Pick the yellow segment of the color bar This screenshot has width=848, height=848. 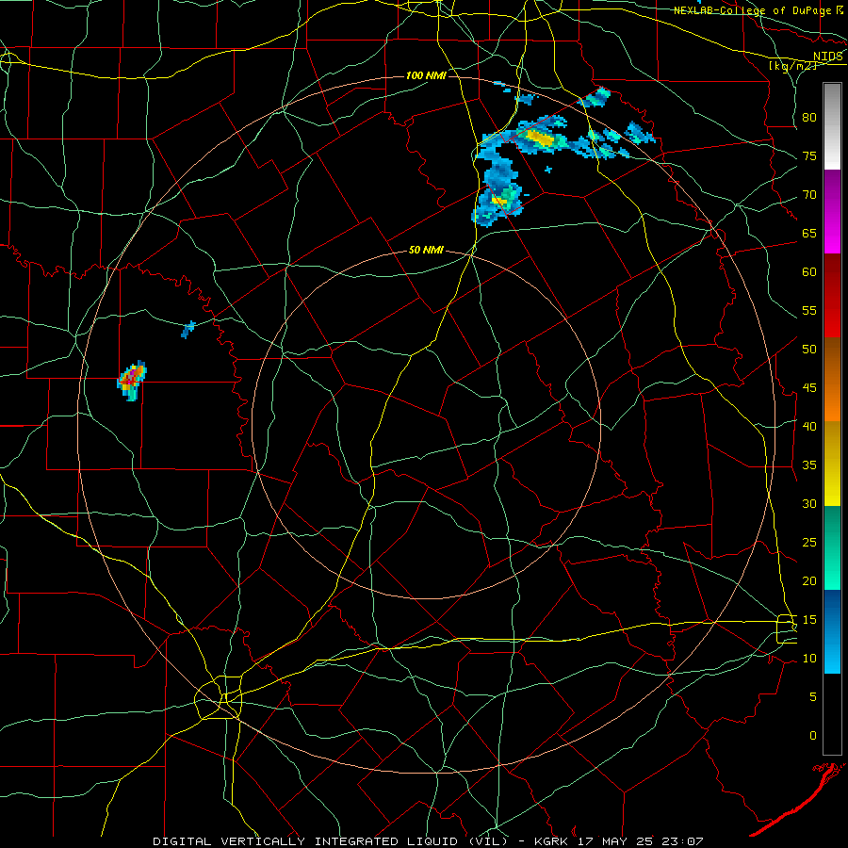[832, 464]
